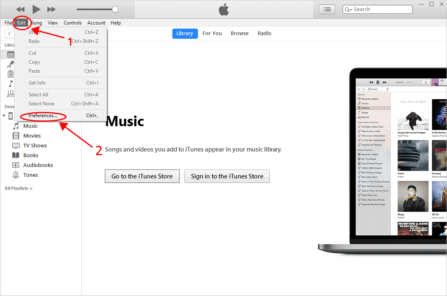
Task: Select Get Info in the Edit menu
Action: click(61, 83)
